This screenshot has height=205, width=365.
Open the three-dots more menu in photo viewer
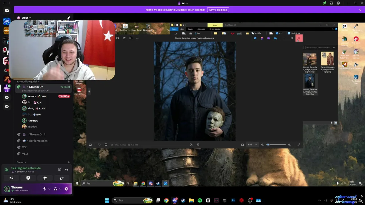137,38
